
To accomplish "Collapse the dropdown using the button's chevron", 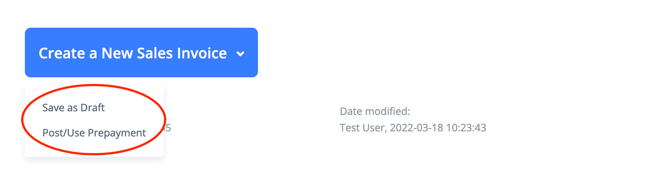I will coord(240,54).
